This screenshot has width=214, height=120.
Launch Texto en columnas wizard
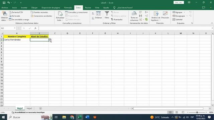[x=134, y=16]
